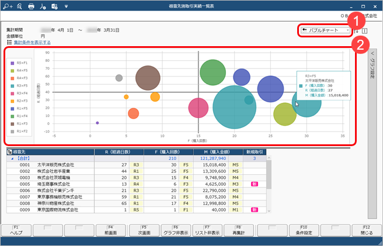Open the バブルチャート chart type dropdown

[x=325, y=30]
